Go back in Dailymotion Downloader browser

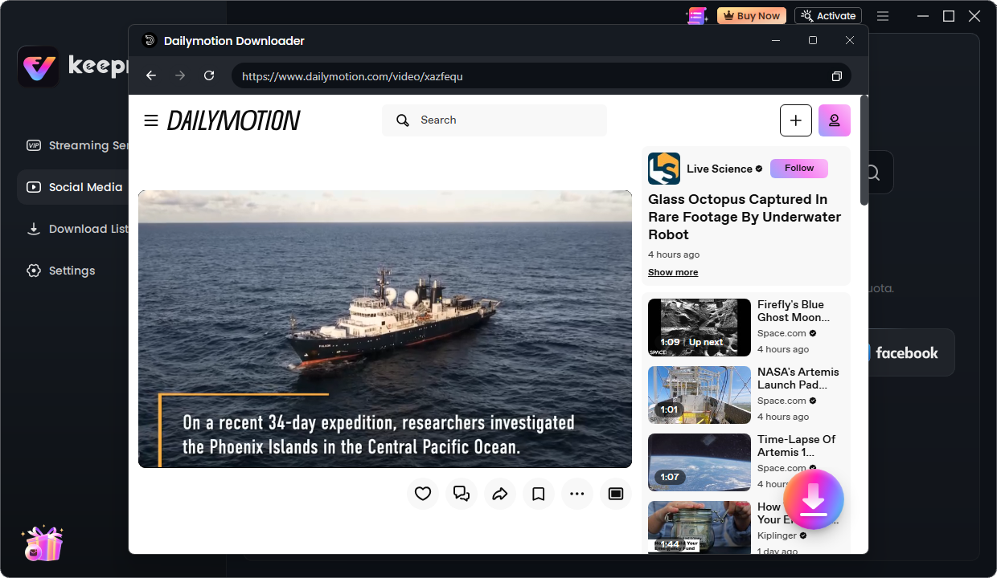(x=151, y=75)
